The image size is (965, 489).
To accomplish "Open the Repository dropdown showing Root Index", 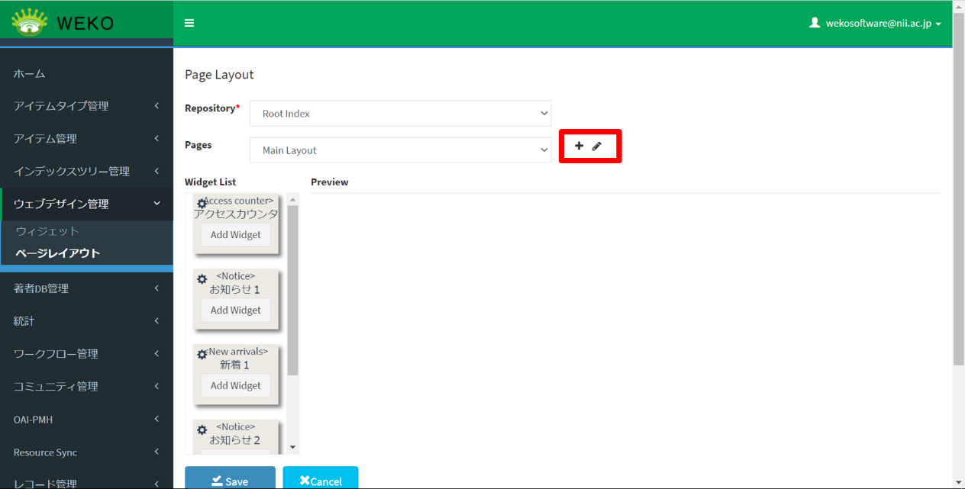I will coord(400,114).
